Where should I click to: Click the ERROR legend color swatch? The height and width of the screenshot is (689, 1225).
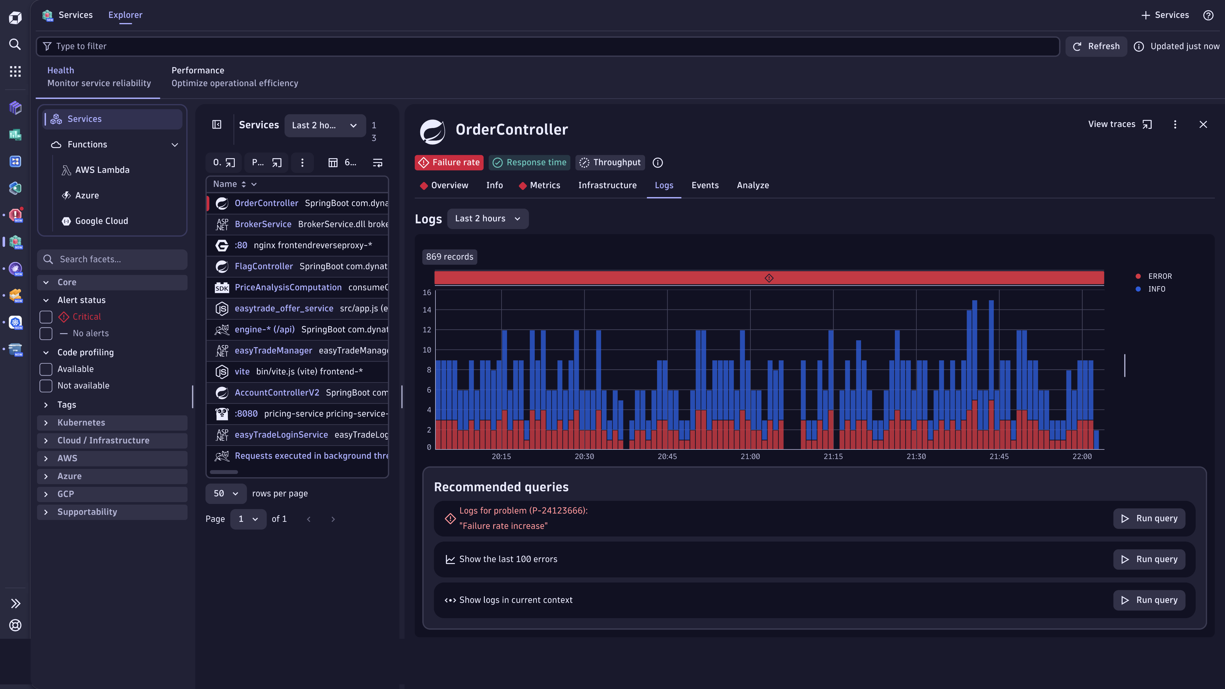tap(1138, 276)
